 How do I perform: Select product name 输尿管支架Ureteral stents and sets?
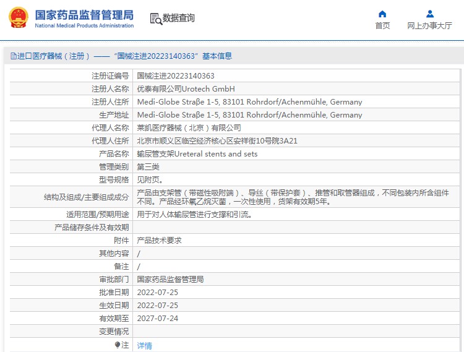coord(197,154)
